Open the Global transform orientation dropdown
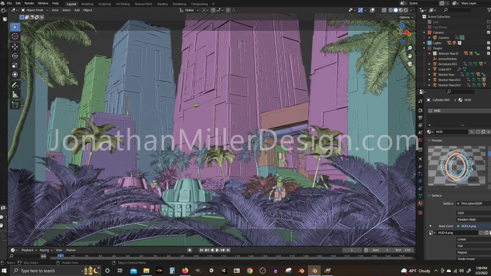 189,10
